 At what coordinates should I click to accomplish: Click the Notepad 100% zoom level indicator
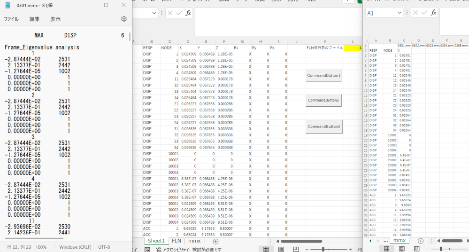pos(41,247)
